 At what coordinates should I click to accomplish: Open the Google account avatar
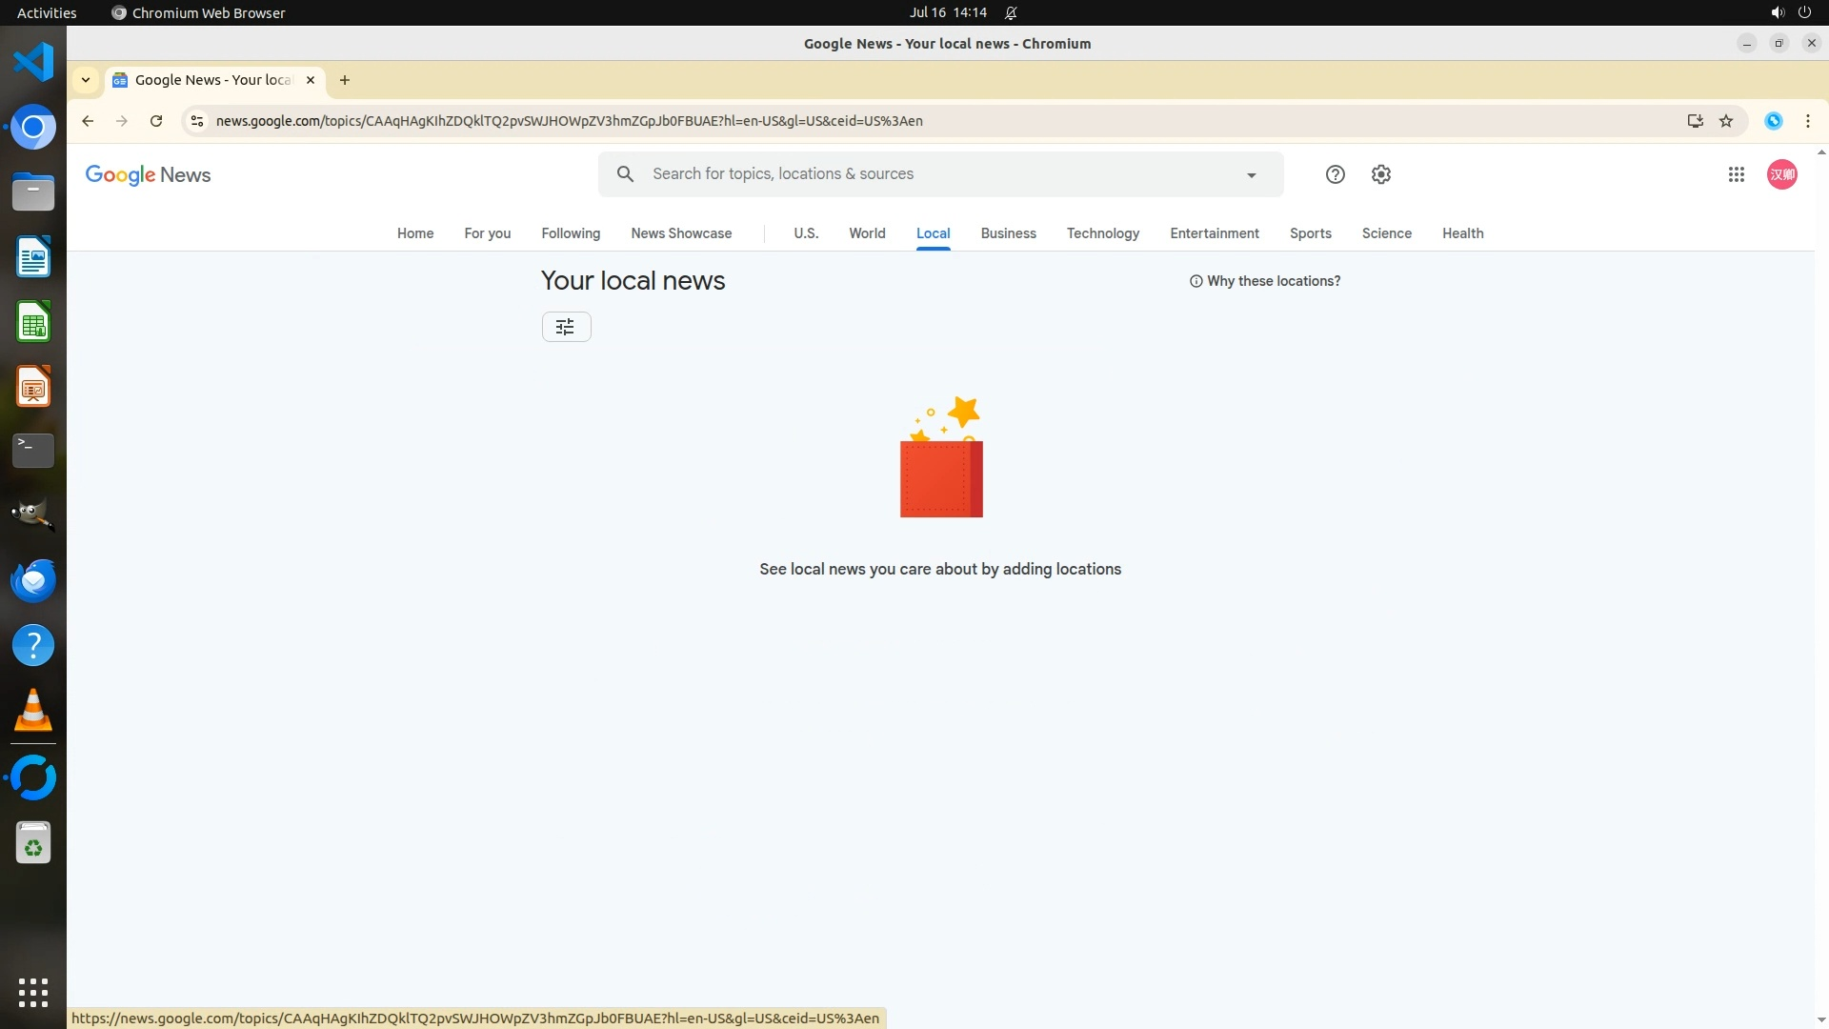pyautogui.click(x=1781, y=174)
